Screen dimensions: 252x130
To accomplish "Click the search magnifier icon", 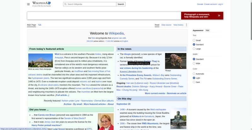I will point(65,4).
